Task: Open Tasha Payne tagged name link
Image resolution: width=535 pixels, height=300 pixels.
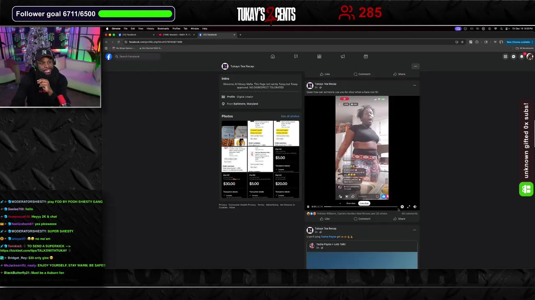Action: coord(328,237)
